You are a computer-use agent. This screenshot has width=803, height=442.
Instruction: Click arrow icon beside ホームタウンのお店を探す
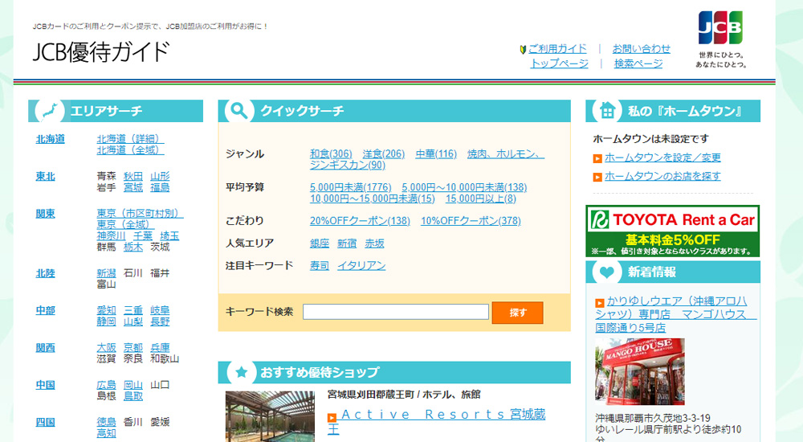point(597,177)
